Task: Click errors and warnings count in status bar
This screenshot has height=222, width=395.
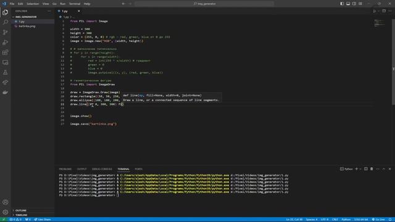Action: (15, 220)
